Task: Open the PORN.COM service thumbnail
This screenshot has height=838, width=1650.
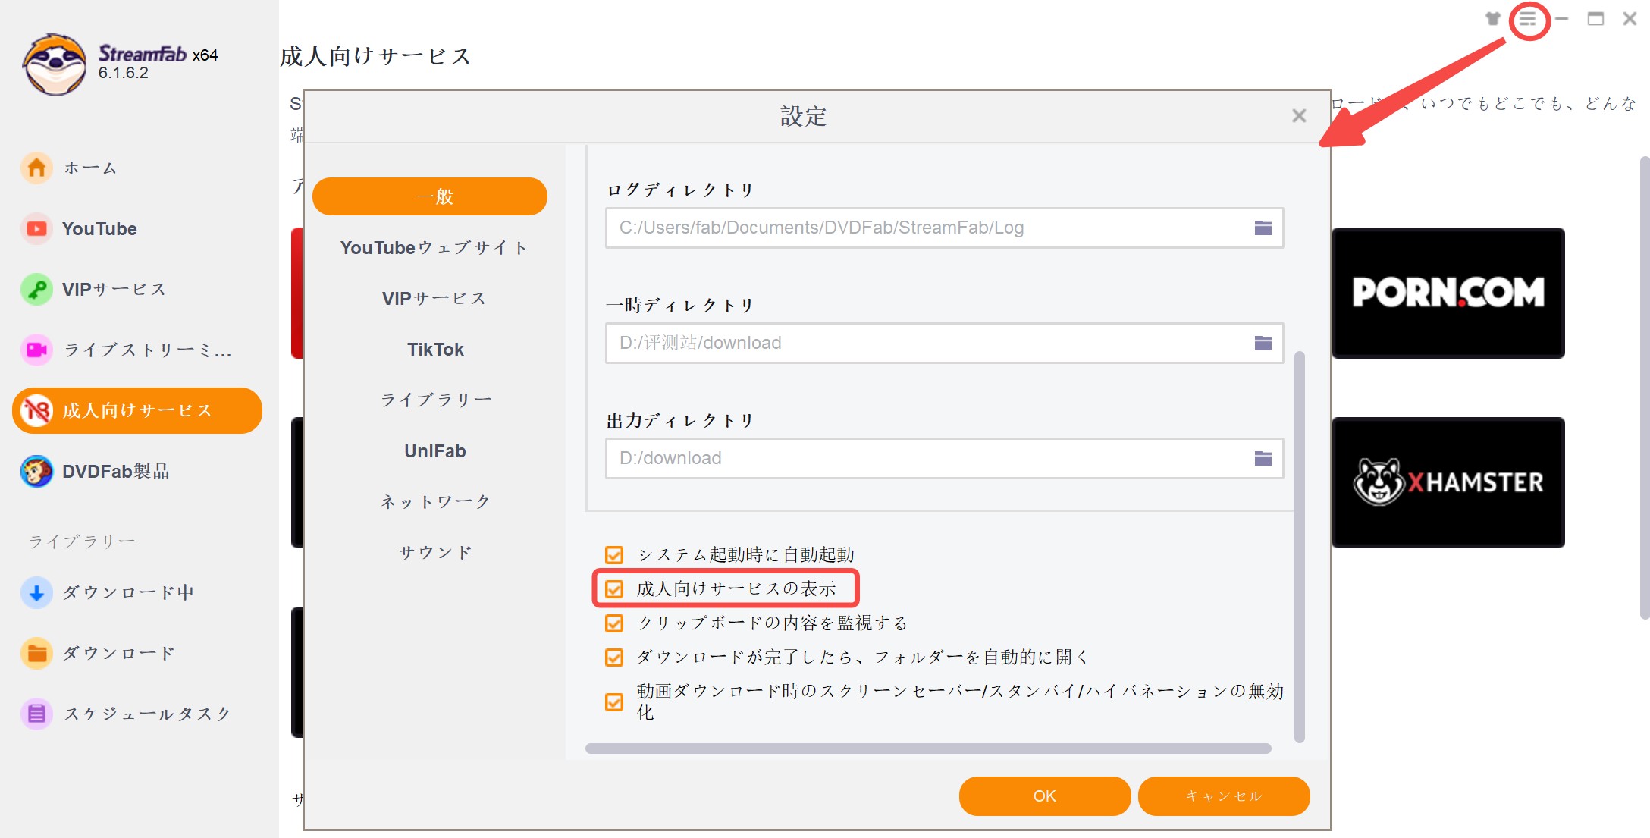Action: click(1448, 293)
